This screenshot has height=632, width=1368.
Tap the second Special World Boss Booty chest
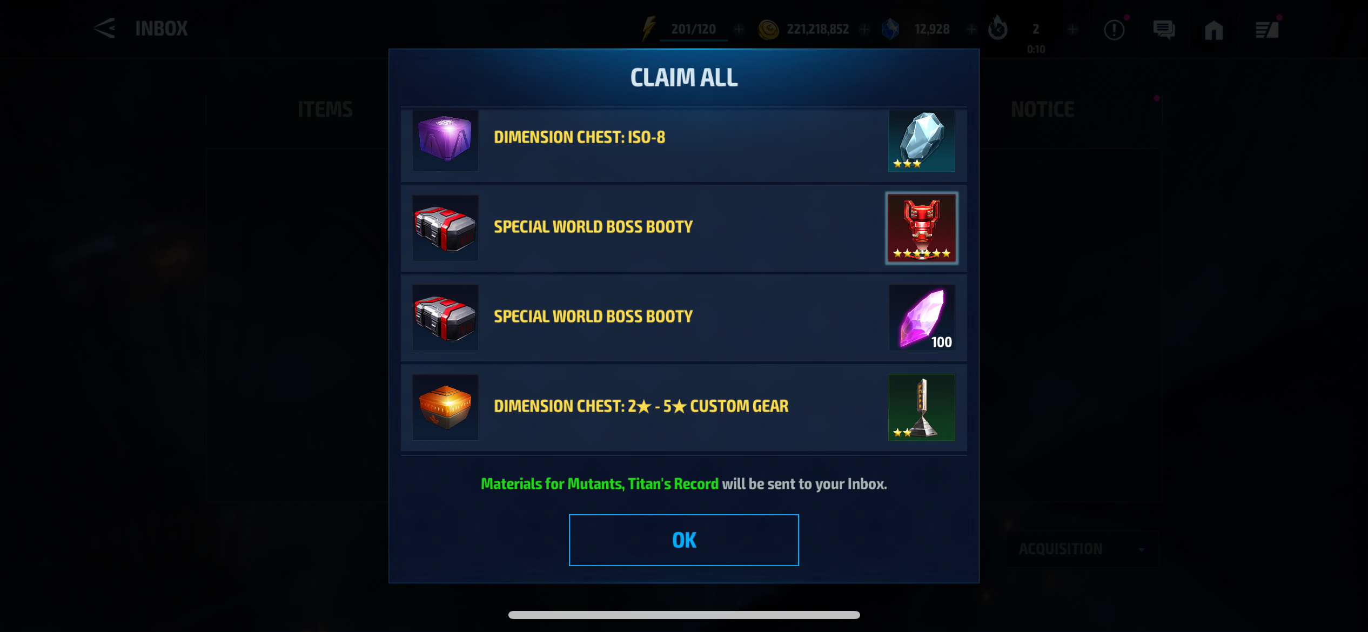point(445,318)
